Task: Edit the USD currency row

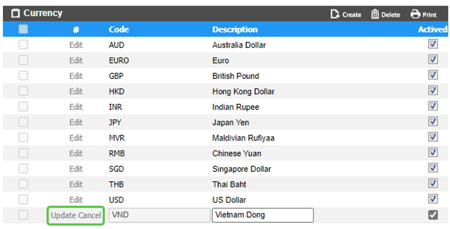Action: (x=76, y=200)
